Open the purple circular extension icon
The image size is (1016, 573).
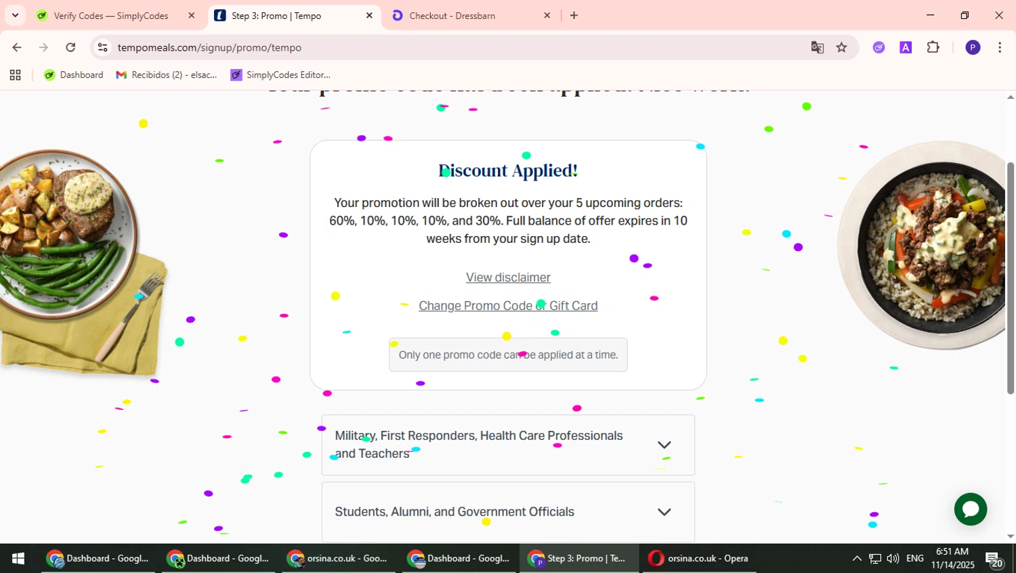pos(879,47)
